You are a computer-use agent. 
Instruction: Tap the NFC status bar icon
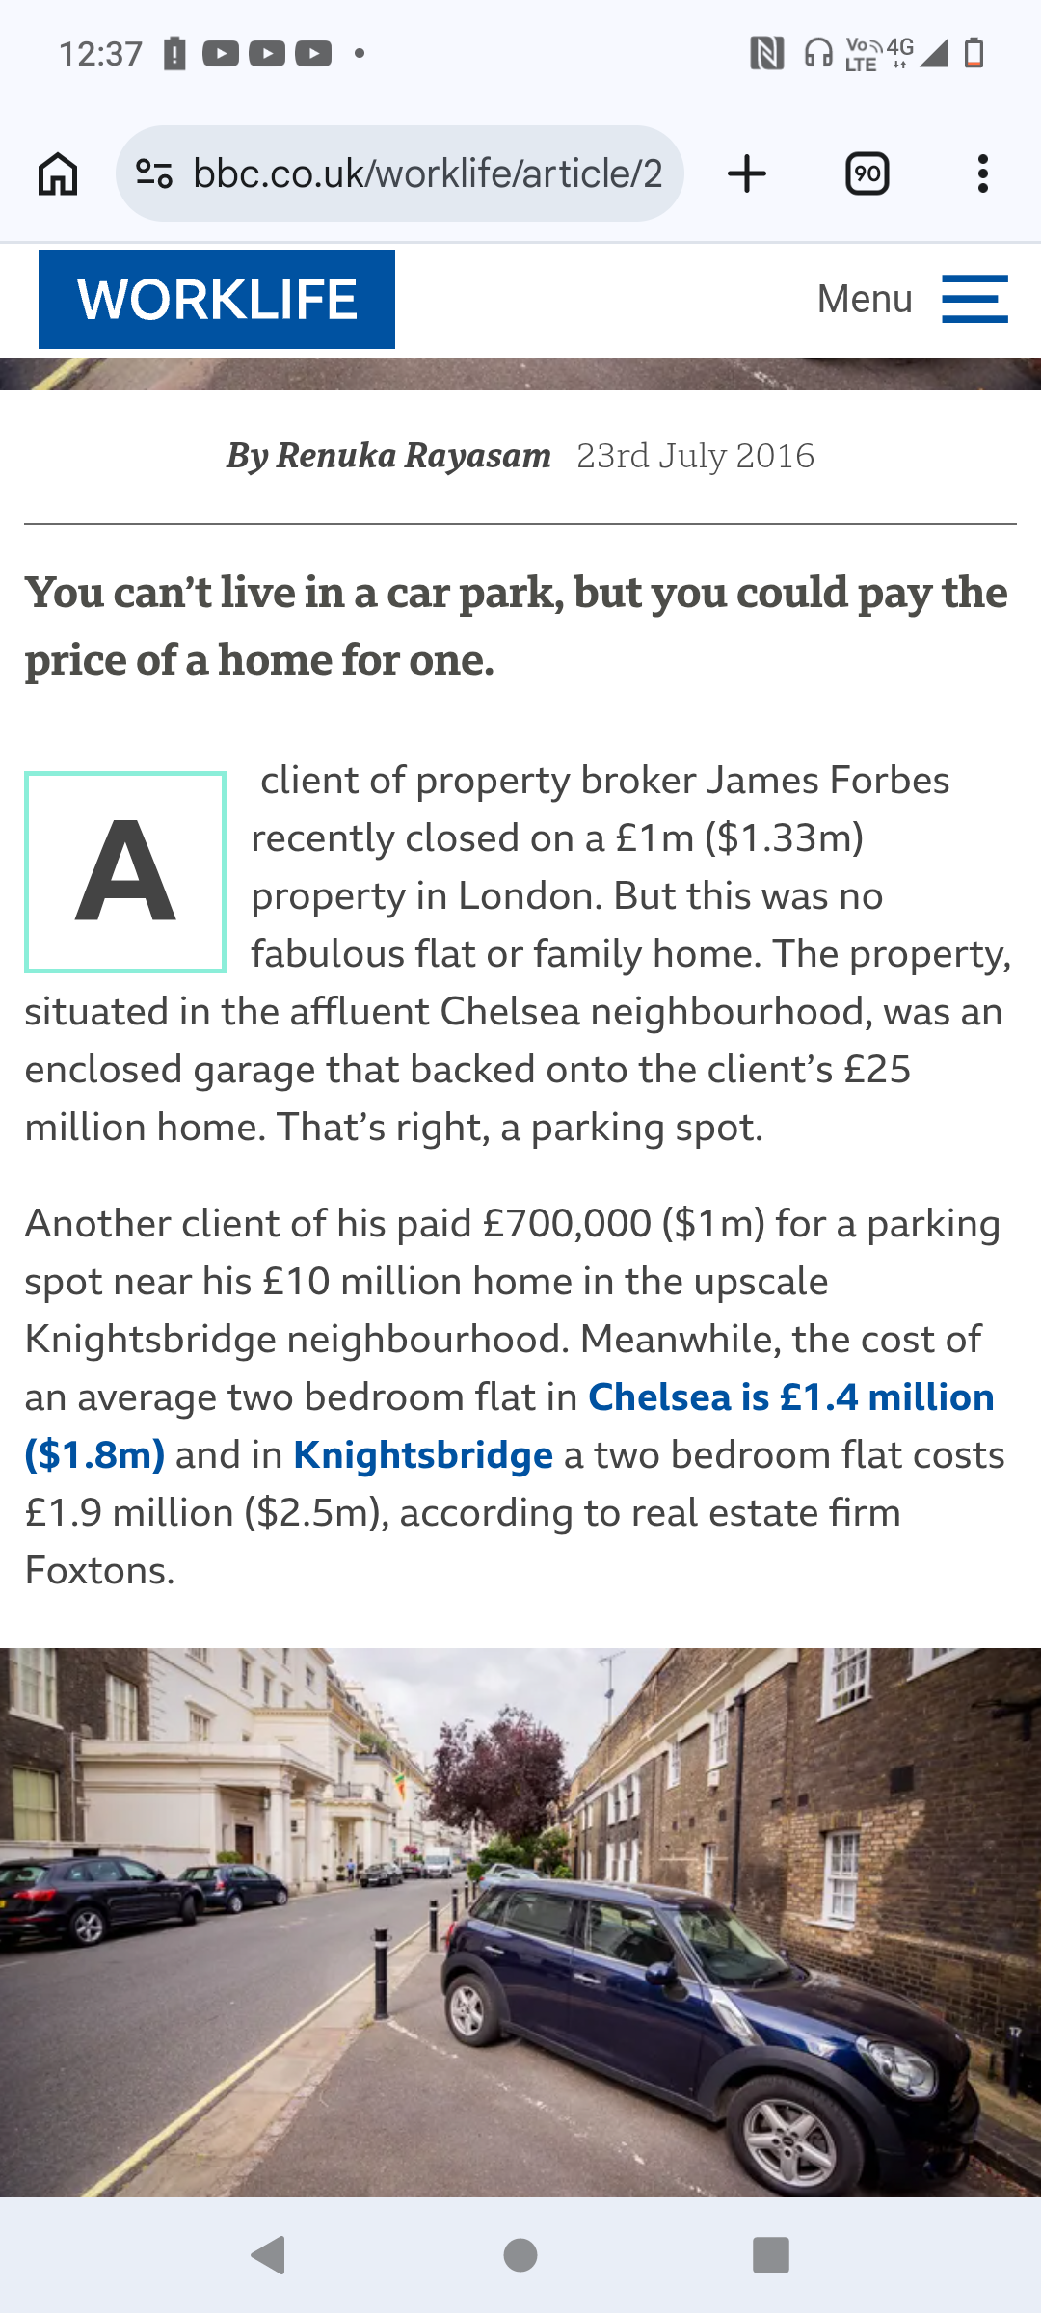click(766, 53)
